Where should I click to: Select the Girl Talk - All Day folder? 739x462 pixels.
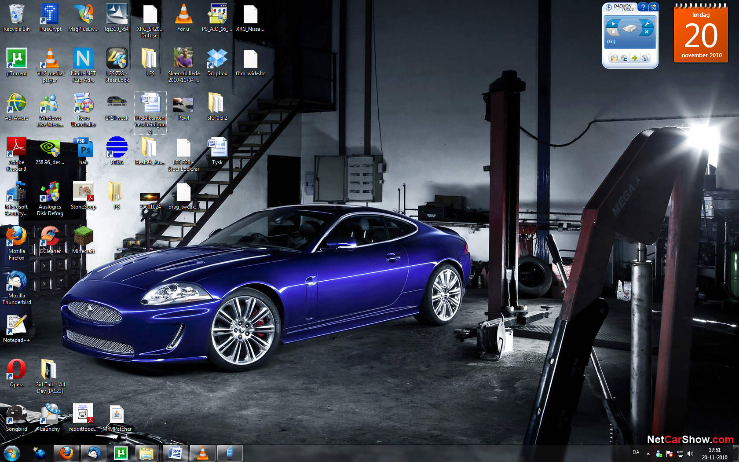tap(50, 377)
